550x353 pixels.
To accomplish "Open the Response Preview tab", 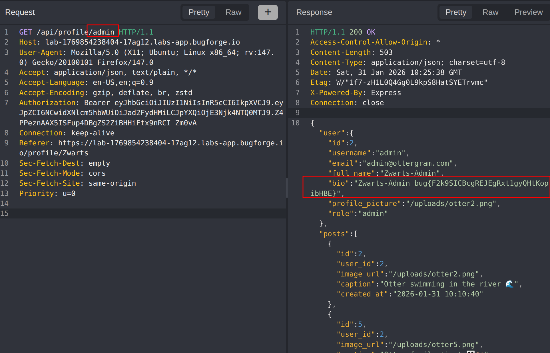I will tap(528, 12).
